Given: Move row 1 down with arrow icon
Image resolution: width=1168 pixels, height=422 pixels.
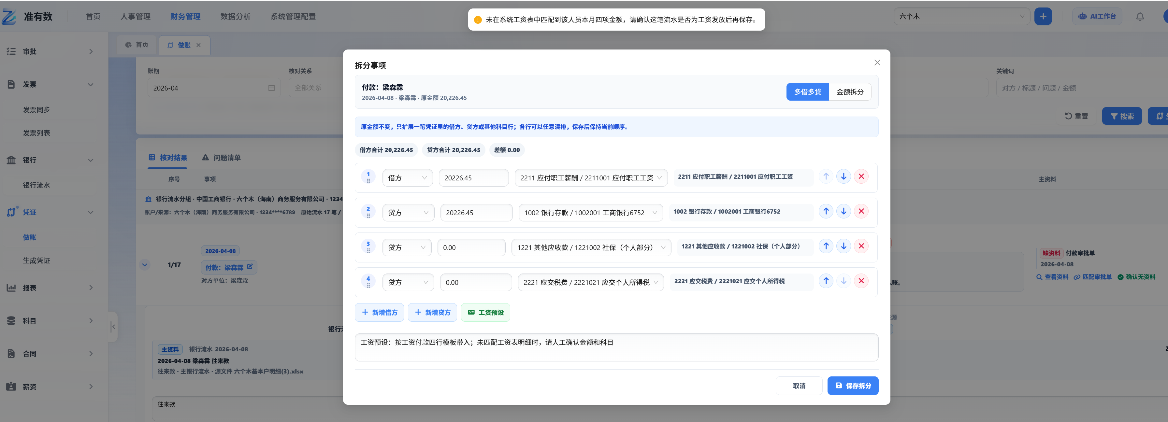Looking at the screenshot, I should pos(844,176).
